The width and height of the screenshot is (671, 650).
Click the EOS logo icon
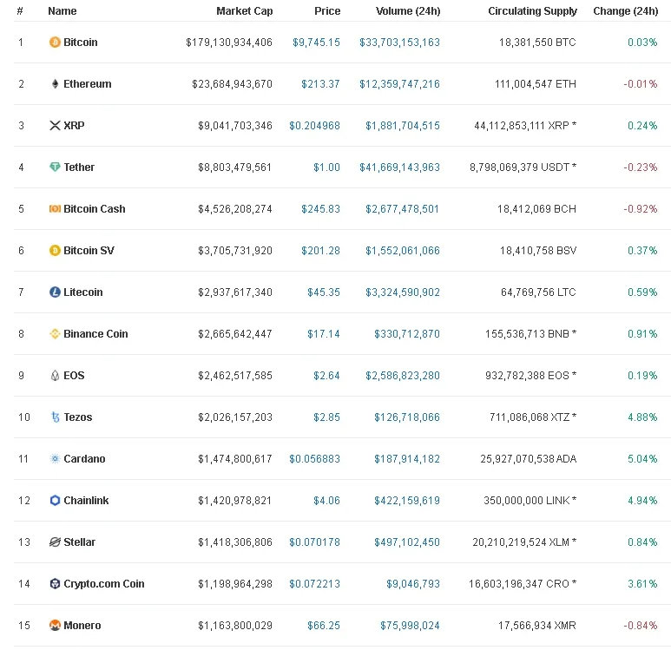click(x=55, y=375)
